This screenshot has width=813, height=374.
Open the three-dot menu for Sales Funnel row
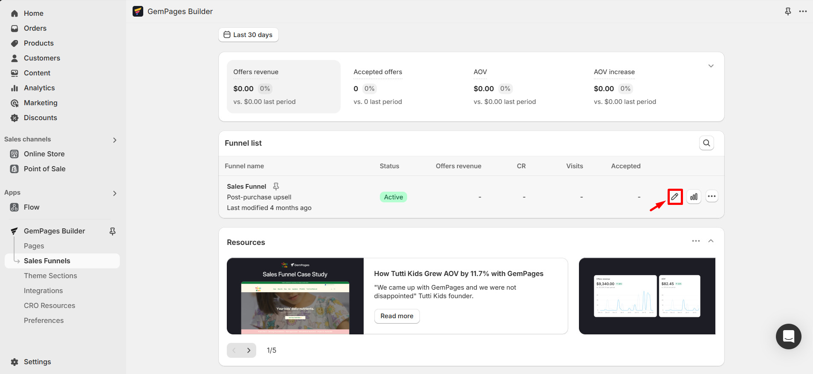click(712, 196)
